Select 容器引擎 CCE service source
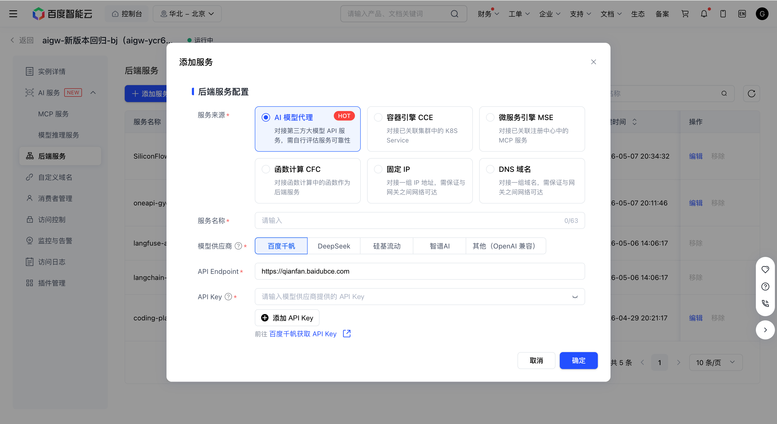This screenshot has width=777, height=424. 420,129
